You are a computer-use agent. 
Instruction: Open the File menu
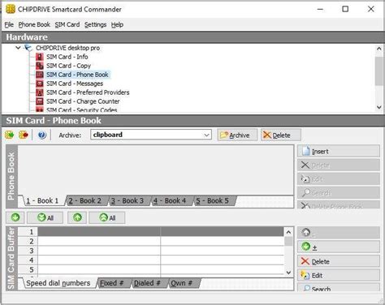click(9, 24)
